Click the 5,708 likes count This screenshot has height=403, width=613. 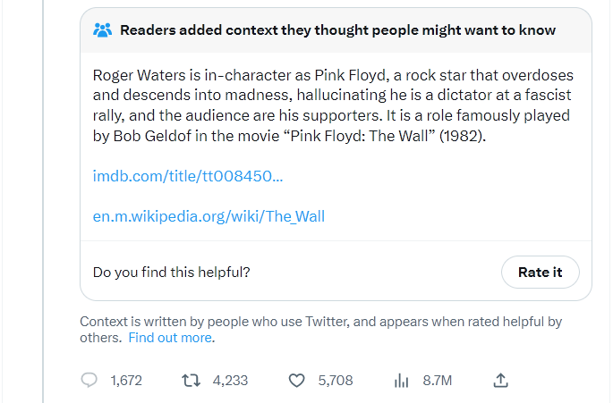tap(336, 381)
